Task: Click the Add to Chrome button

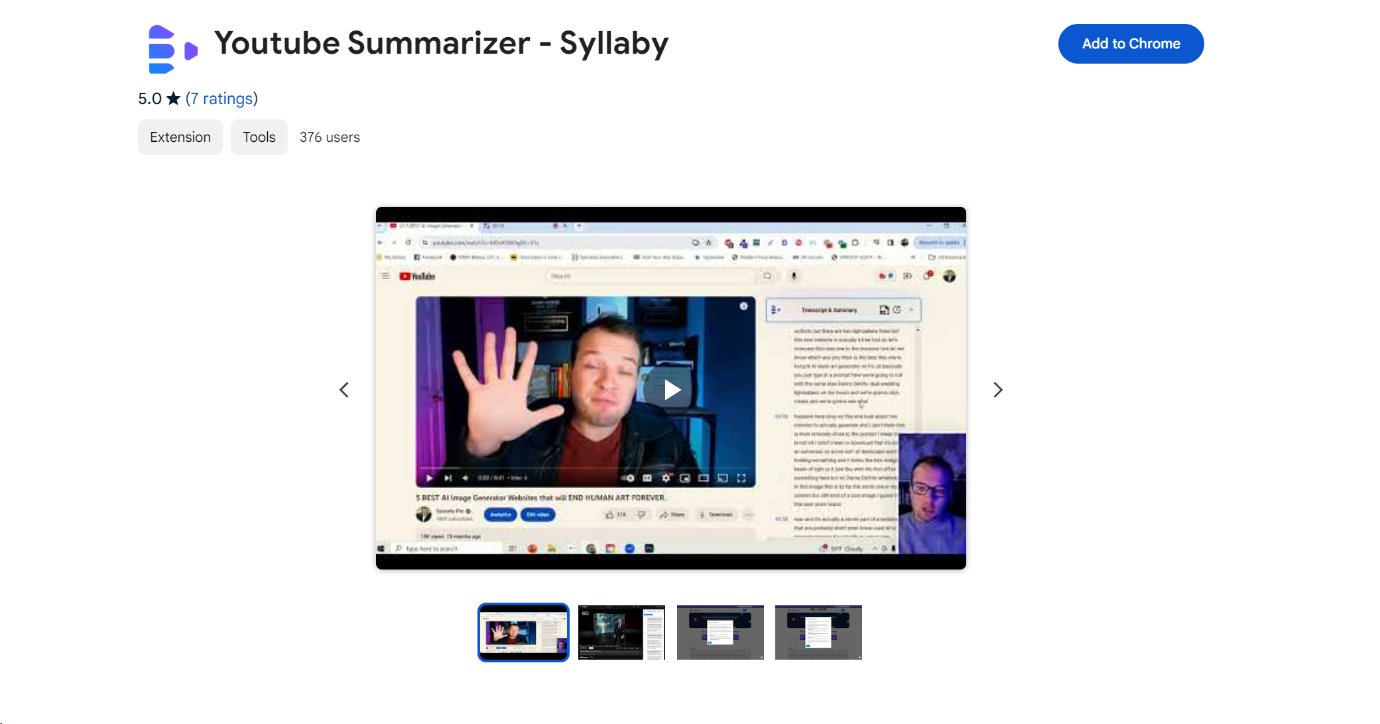Action: [x=1131, y=43]
